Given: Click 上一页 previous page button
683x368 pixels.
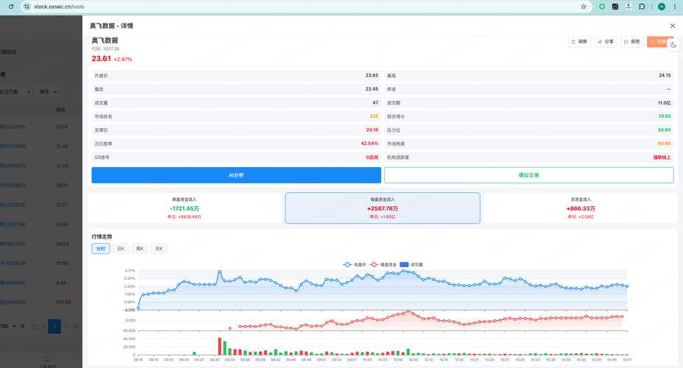Looking at the screenshot, I should [x=38, y=326].
